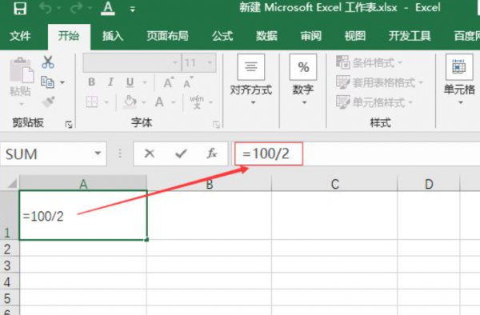Save the workbook with the floppy icon
The width and height of the screenshot is (480, 315).
coord(20,8)
